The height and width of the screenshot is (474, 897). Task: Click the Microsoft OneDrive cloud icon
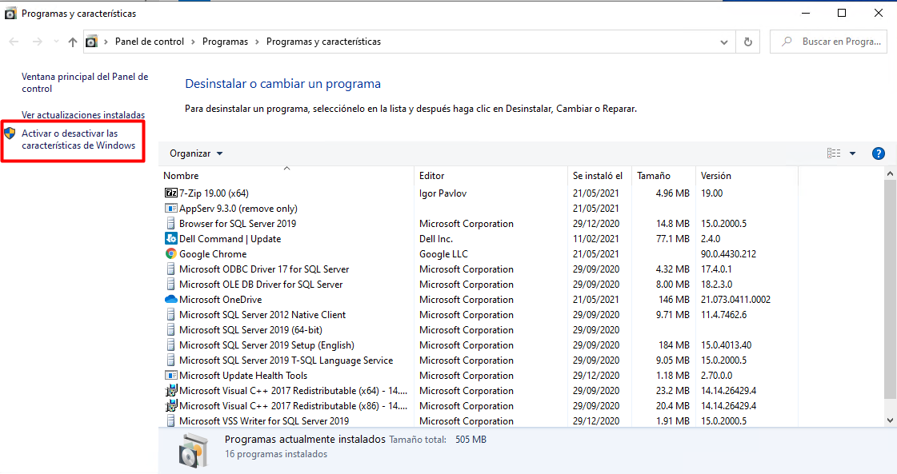tap(170, 300)
